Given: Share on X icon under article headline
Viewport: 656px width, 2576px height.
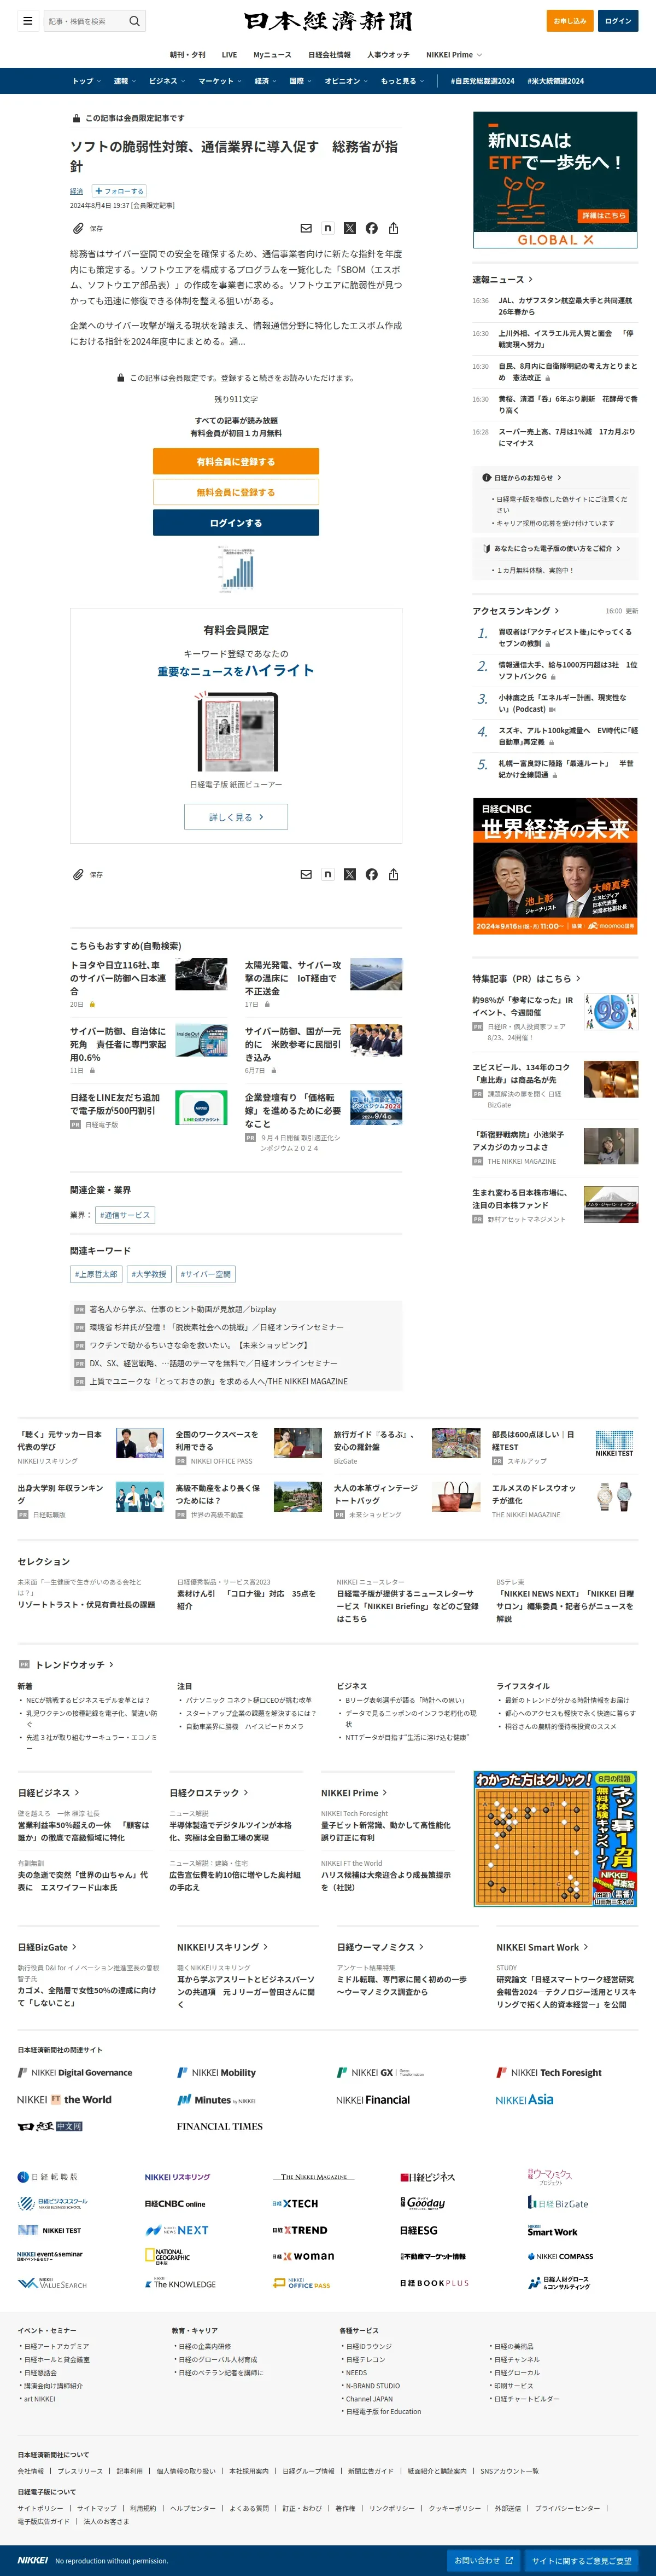Looking at the screenshot, I should click(349, 228).
